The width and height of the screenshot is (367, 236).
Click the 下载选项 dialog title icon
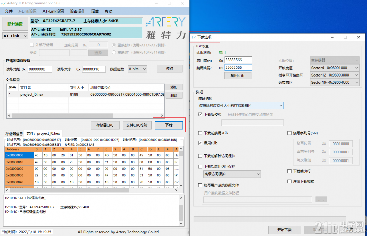point(193,37)
